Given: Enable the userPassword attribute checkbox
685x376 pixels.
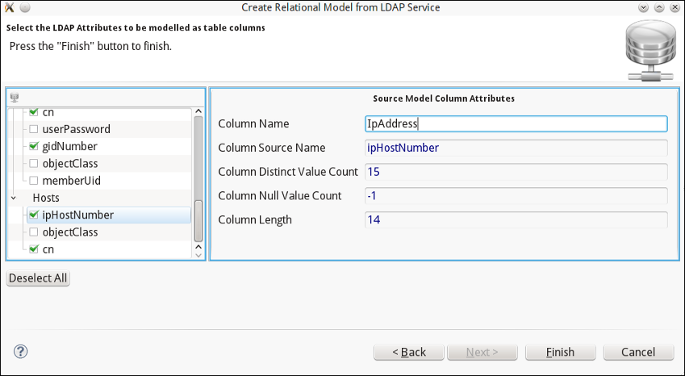Looking at the screenshot, I should [34, 129].
